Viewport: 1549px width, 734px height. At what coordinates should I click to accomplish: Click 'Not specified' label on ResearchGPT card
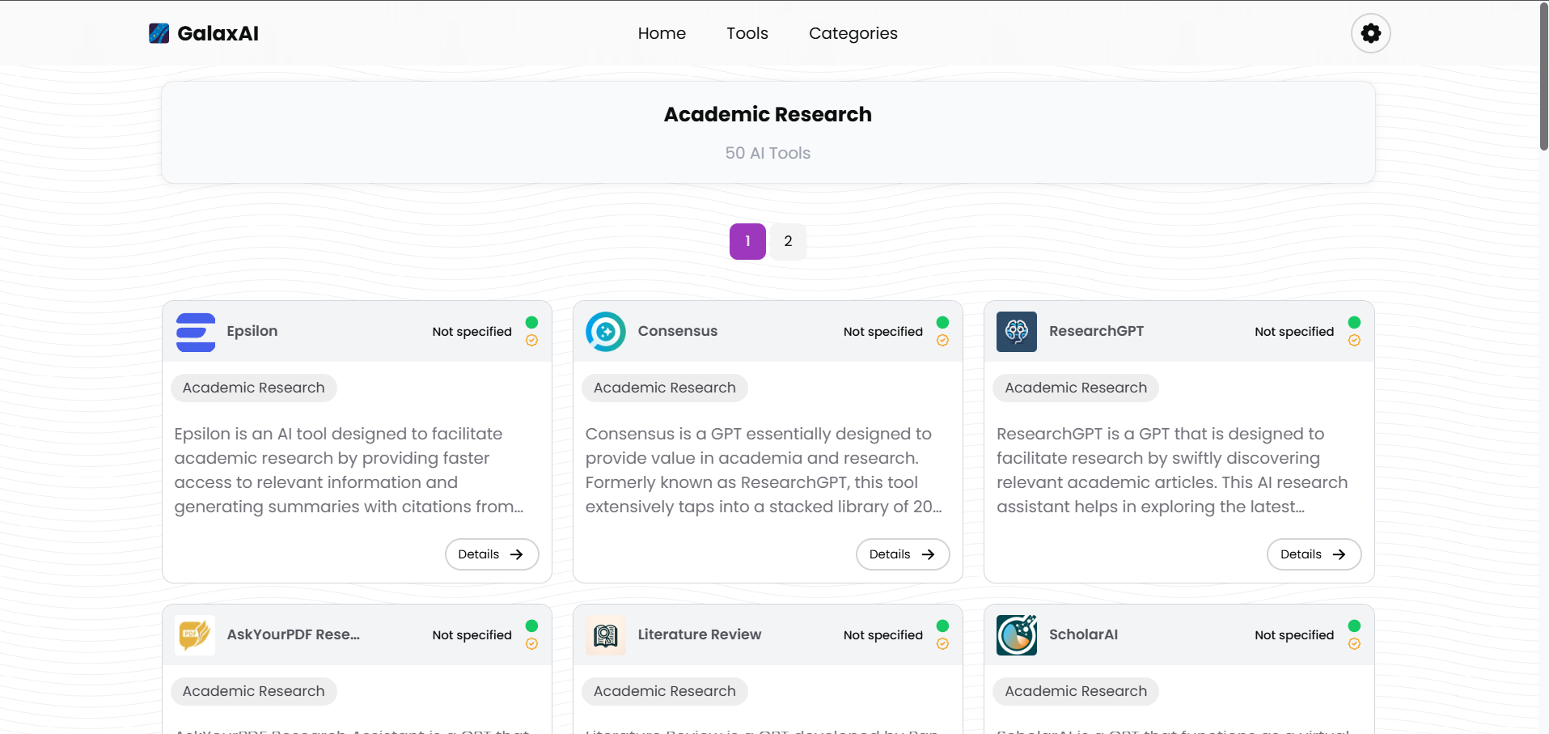tap(1294, 332)
